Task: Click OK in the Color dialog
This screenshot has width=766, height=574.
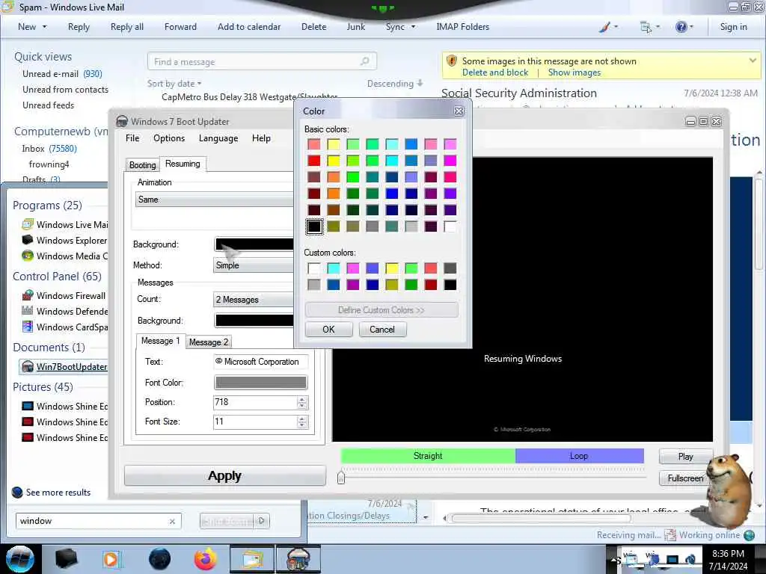Action: [329, 330]
